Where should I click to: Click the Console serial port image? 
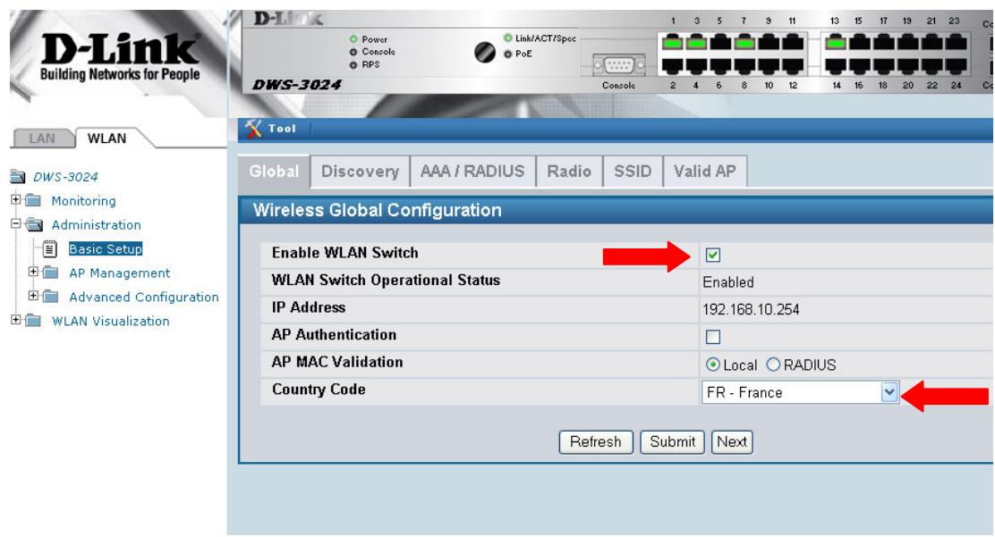[x=618, y=64]
